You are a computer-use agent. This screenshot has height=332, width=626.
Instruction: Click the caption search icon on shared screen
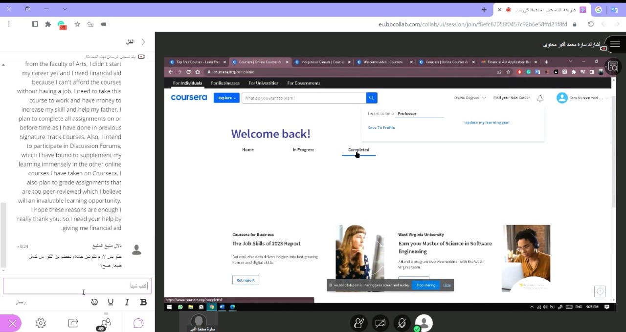click(x=613, y=67)
